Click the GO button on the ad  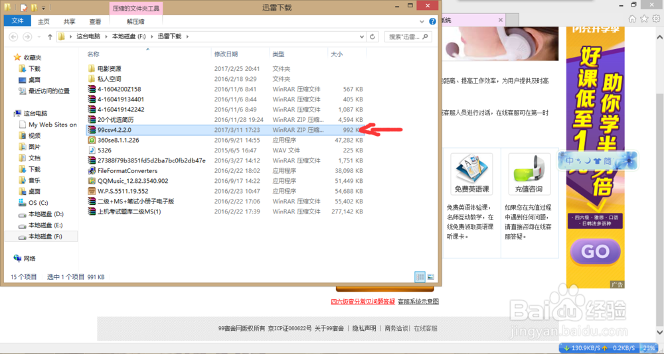(595, 253)
